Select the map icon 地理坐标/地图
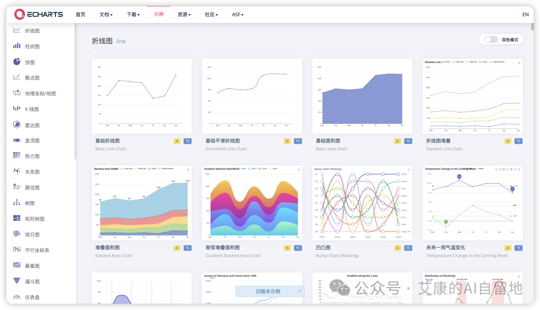Viewport: 540px width, 310px height. coord(16,93)
